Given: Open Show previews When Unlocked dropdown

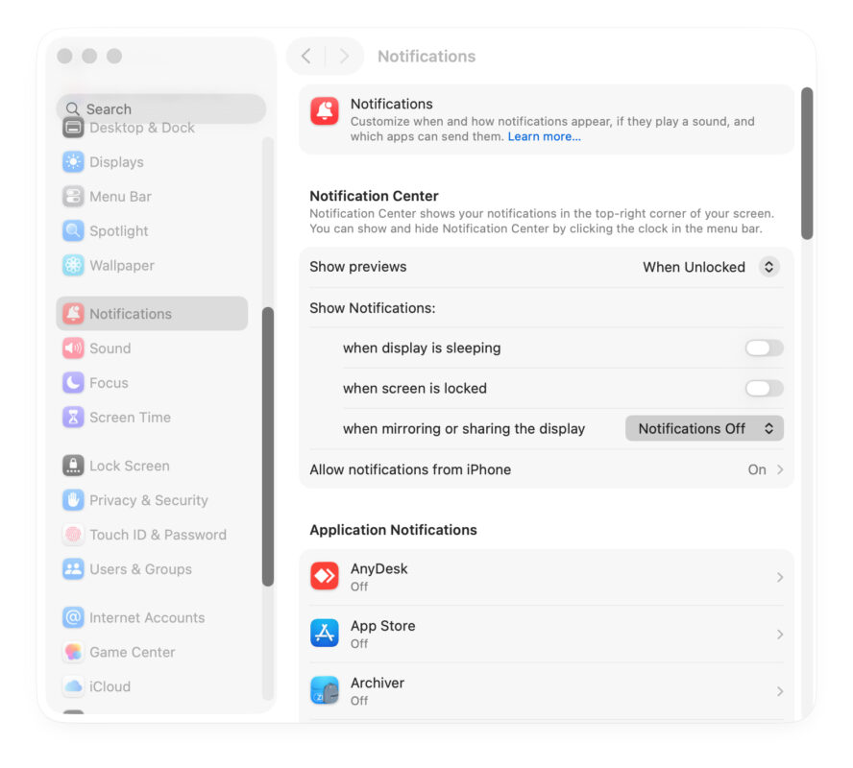Looking at the screenshot, I should 710,267.
